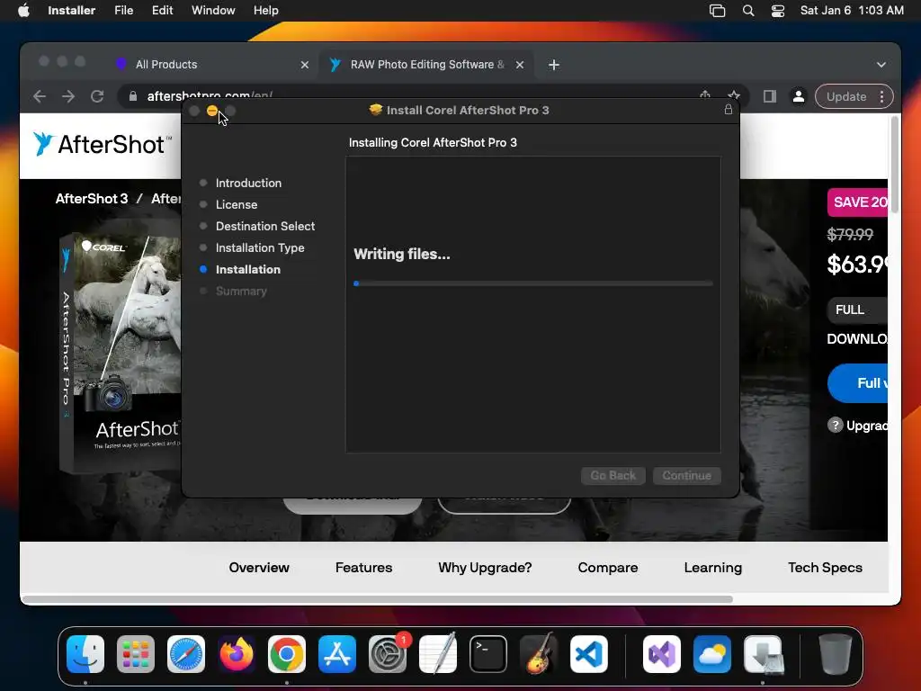Click the AfterShot 3 breadcrumb link

point(92,199)
